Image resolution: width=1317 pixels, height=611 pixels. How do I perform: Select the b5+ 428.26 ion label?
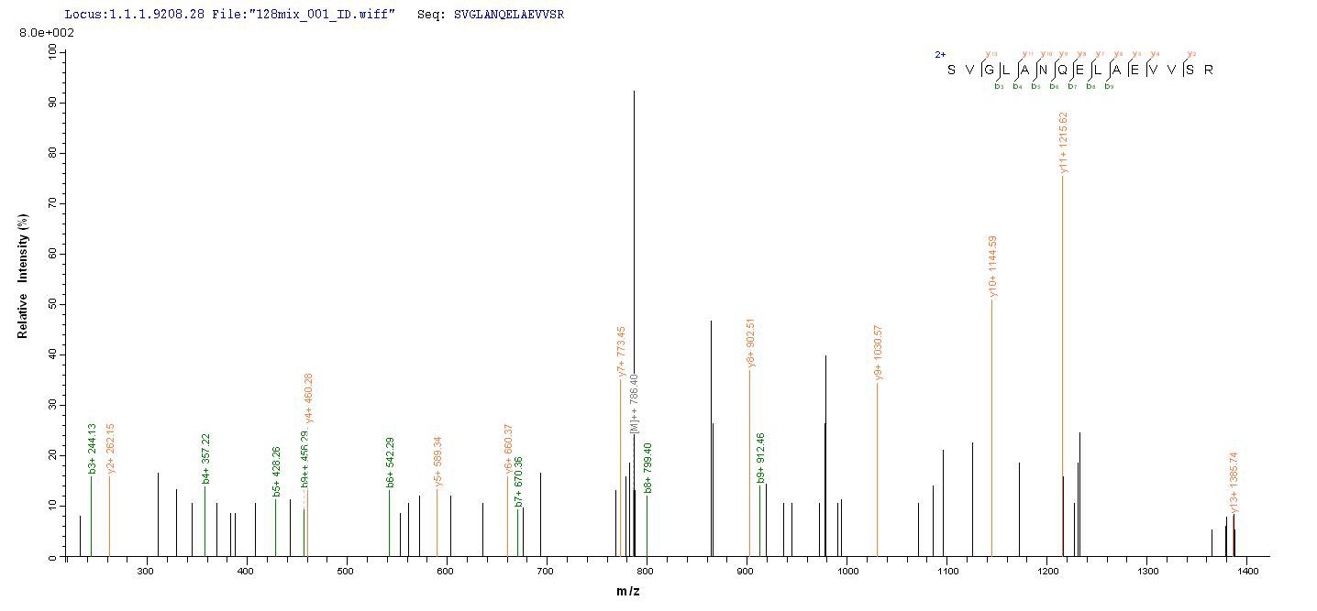pyautogui.click(x=276, y=471)
